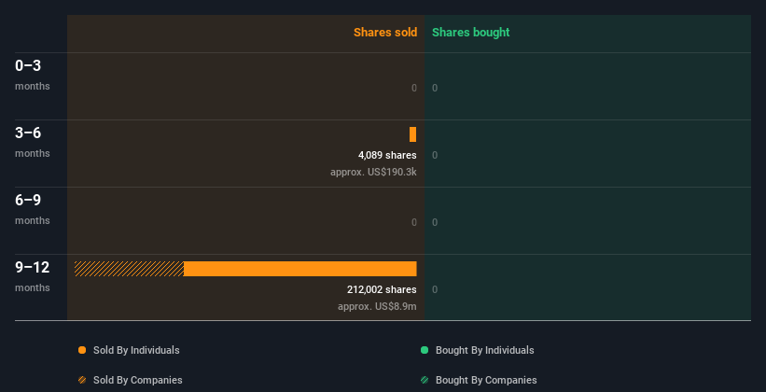Click the approx. US$190.3k value

click(x=374, y=172)
